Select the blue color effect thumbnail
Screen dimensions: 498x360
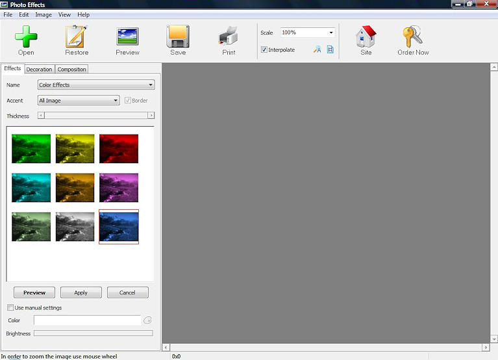(x=119, y=227)
